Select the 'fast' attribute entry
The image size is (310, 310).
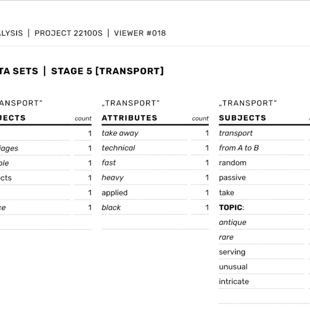[x=109, y=163]
